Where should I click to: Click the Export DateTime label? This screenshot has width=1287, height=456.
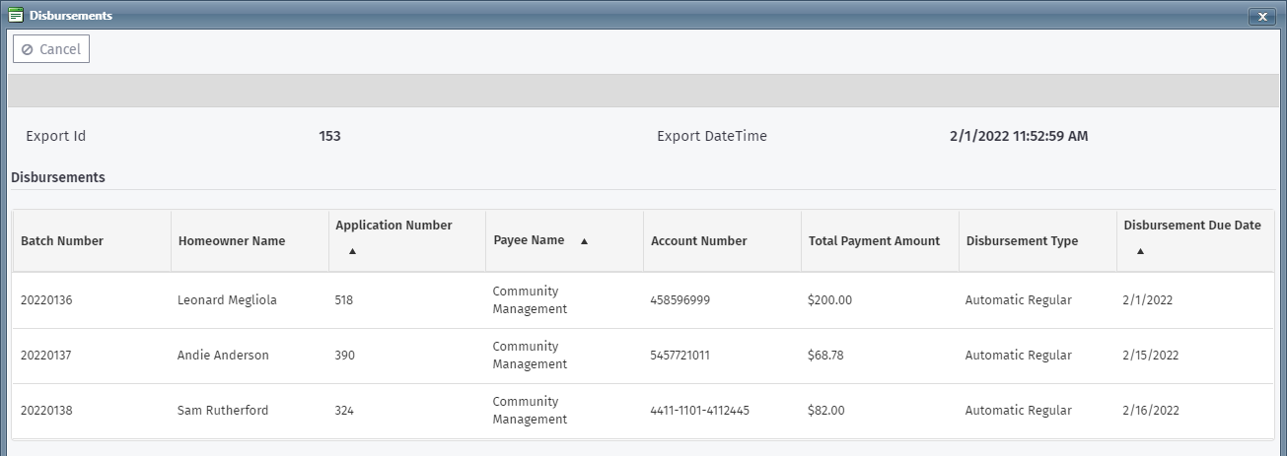(x=712, y=137)
